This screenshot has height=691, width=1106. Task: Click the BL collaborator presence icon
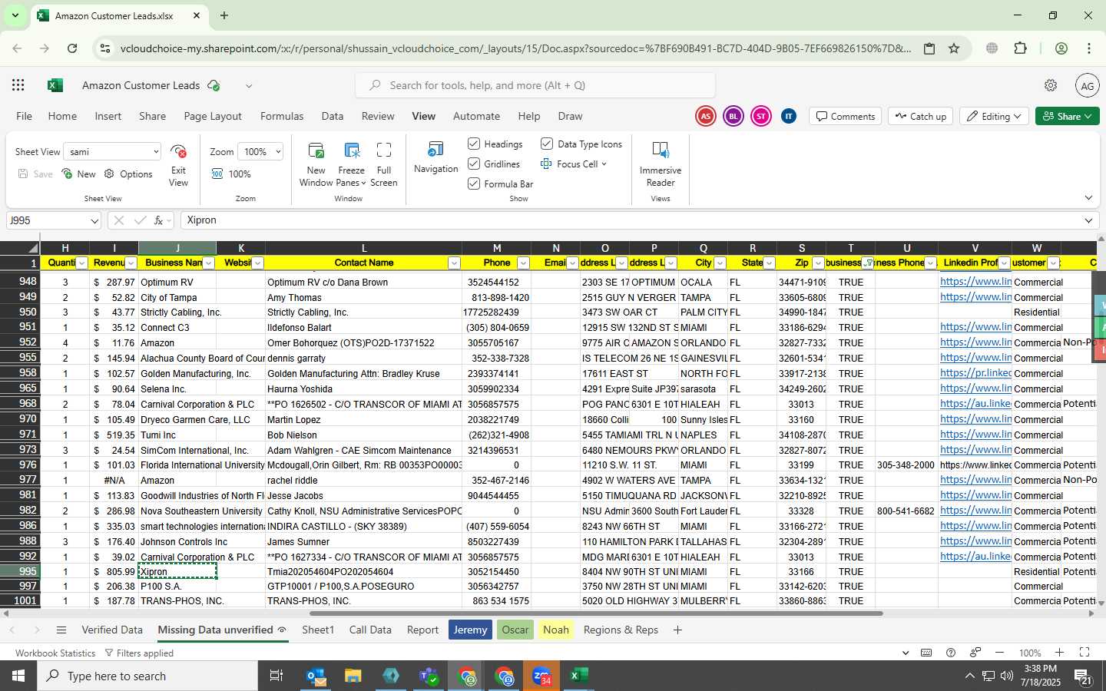pos(733,116)
